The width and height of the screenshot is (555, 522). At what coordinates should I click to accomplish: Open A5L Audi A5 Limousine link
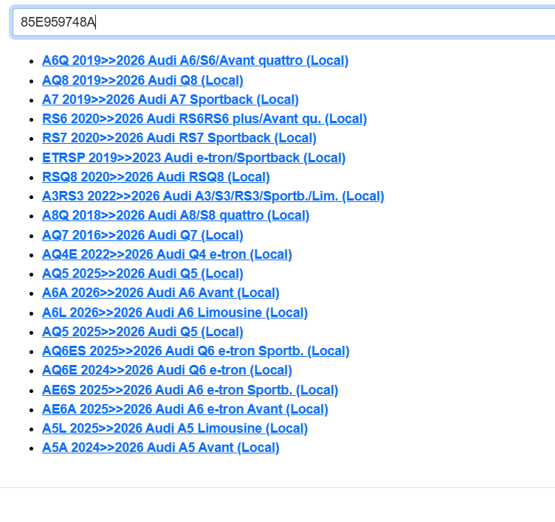[x=175, y=428]
